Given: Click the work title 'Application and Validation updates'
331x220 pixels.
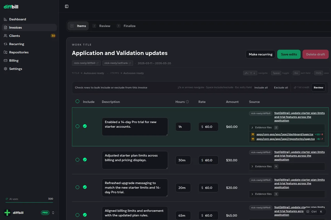Looking at the screenshot, I should [x=120, y=53].
